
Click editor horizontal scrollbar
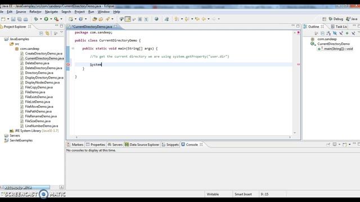click(183, 137)
